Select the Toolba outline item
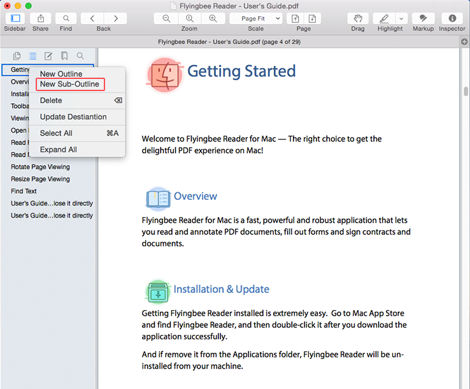The image size is (470, 389). click(x=20, y=106)
